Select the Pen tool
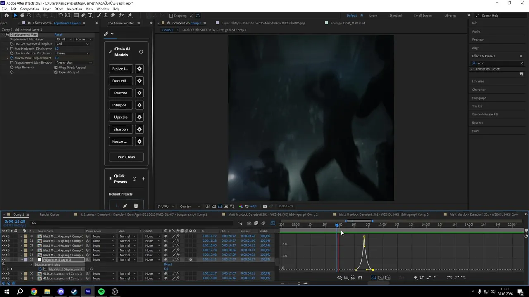This screenshot has height=297, width=529. [83, 16]
